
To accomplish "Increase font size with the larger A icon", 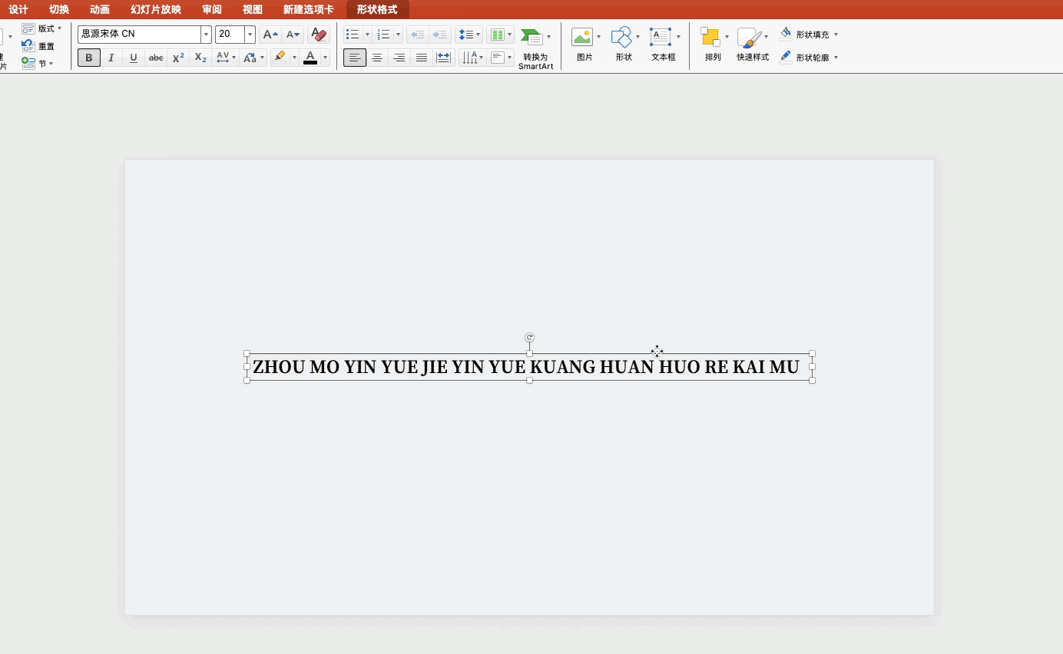I will (270, 35).
